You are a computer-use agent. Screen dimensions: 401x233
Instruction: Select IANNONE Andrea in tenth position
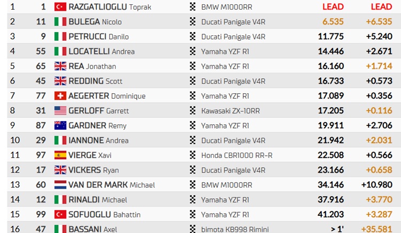pyautogui.click(x=98, y=140)
